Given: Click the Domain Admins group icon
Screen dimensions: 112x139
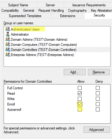Looking at the screenshot, I should pos(8,39).
